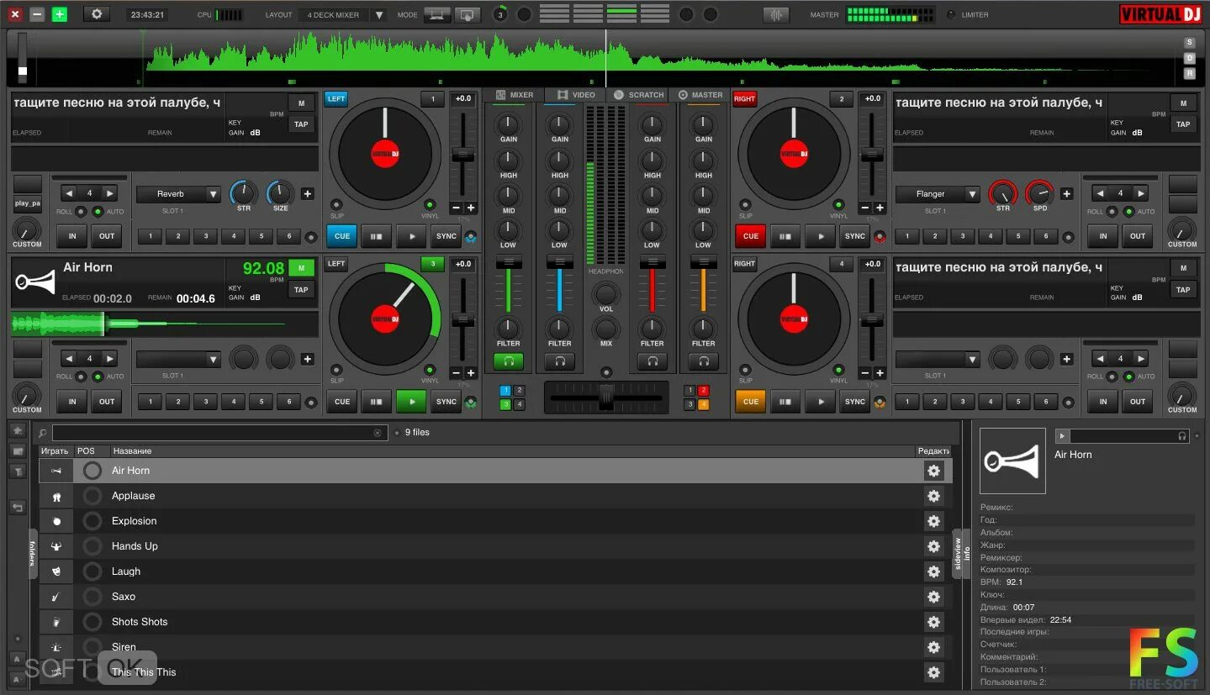Viewport: 1210px width, 695px height.
Task: Click the headphone VOL knob
Action: tap(605, 294)
